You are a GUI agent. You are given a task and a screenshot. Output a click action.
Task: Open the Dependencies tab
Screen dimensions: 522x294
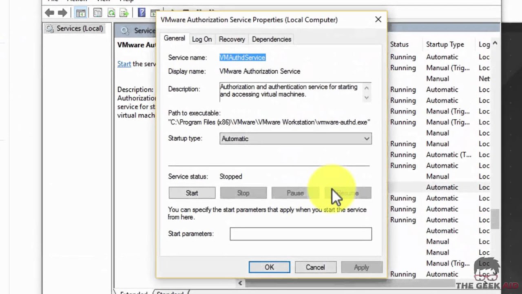point(272,39)
